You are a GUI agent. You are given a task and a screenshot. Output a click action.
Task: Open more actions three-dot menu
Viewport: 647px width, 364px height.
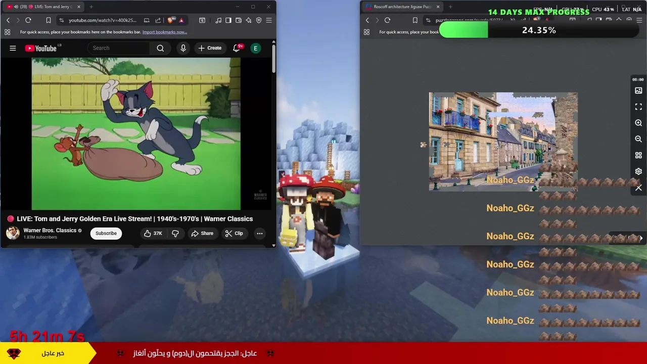tap(260, 233)
